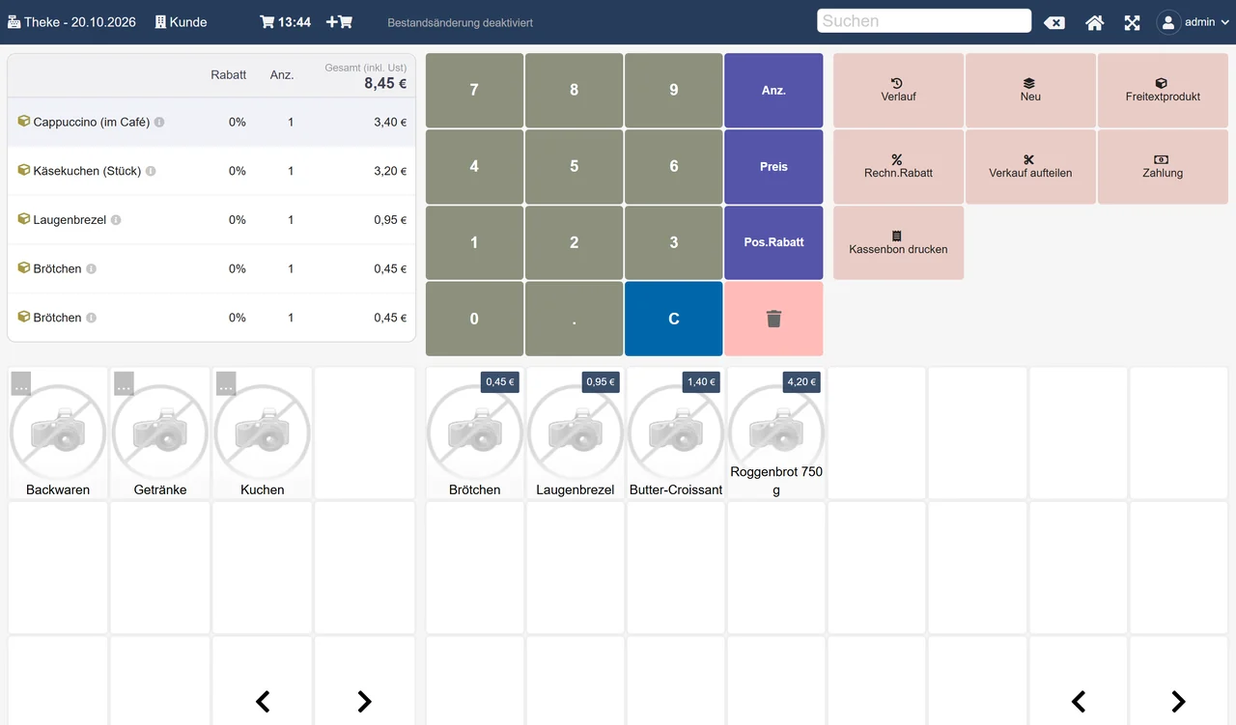The image size is (1236, 725).
Task: Activate the Pos.Rabatt button
Action: [773, 242]
